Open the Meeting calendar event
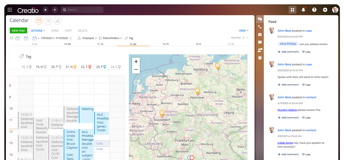This screenshot has width=344, height=160. tap(87, 114)
